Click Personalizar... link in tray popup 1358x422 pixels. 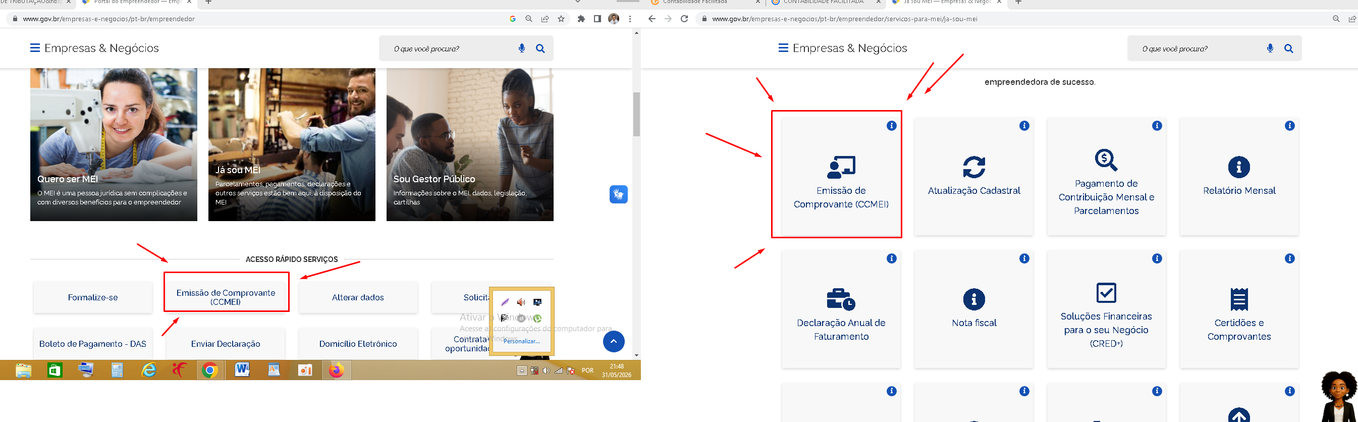coord(521,341)
